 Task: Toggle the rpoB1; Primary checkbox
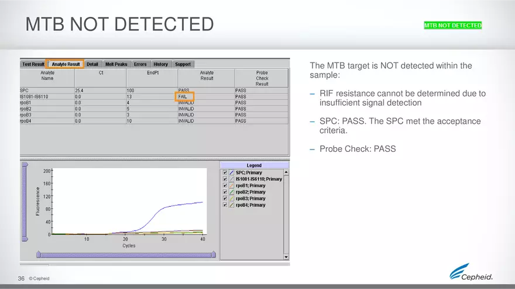pyautogui.click(x=225, y=186)
